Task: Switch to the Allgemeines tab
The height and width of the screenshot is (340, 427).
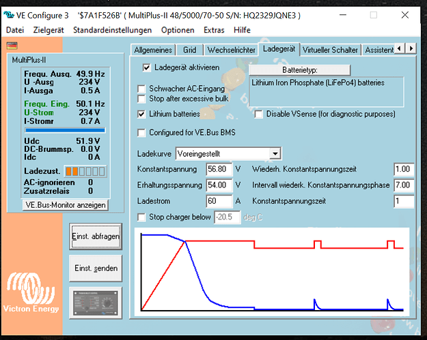Action: coord(153,50)
